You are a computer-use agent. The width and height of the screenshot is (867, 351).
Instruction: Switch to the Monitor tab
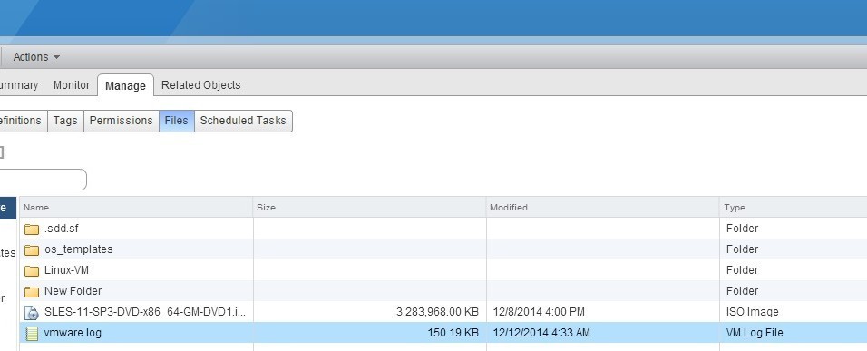coord(72,85)
